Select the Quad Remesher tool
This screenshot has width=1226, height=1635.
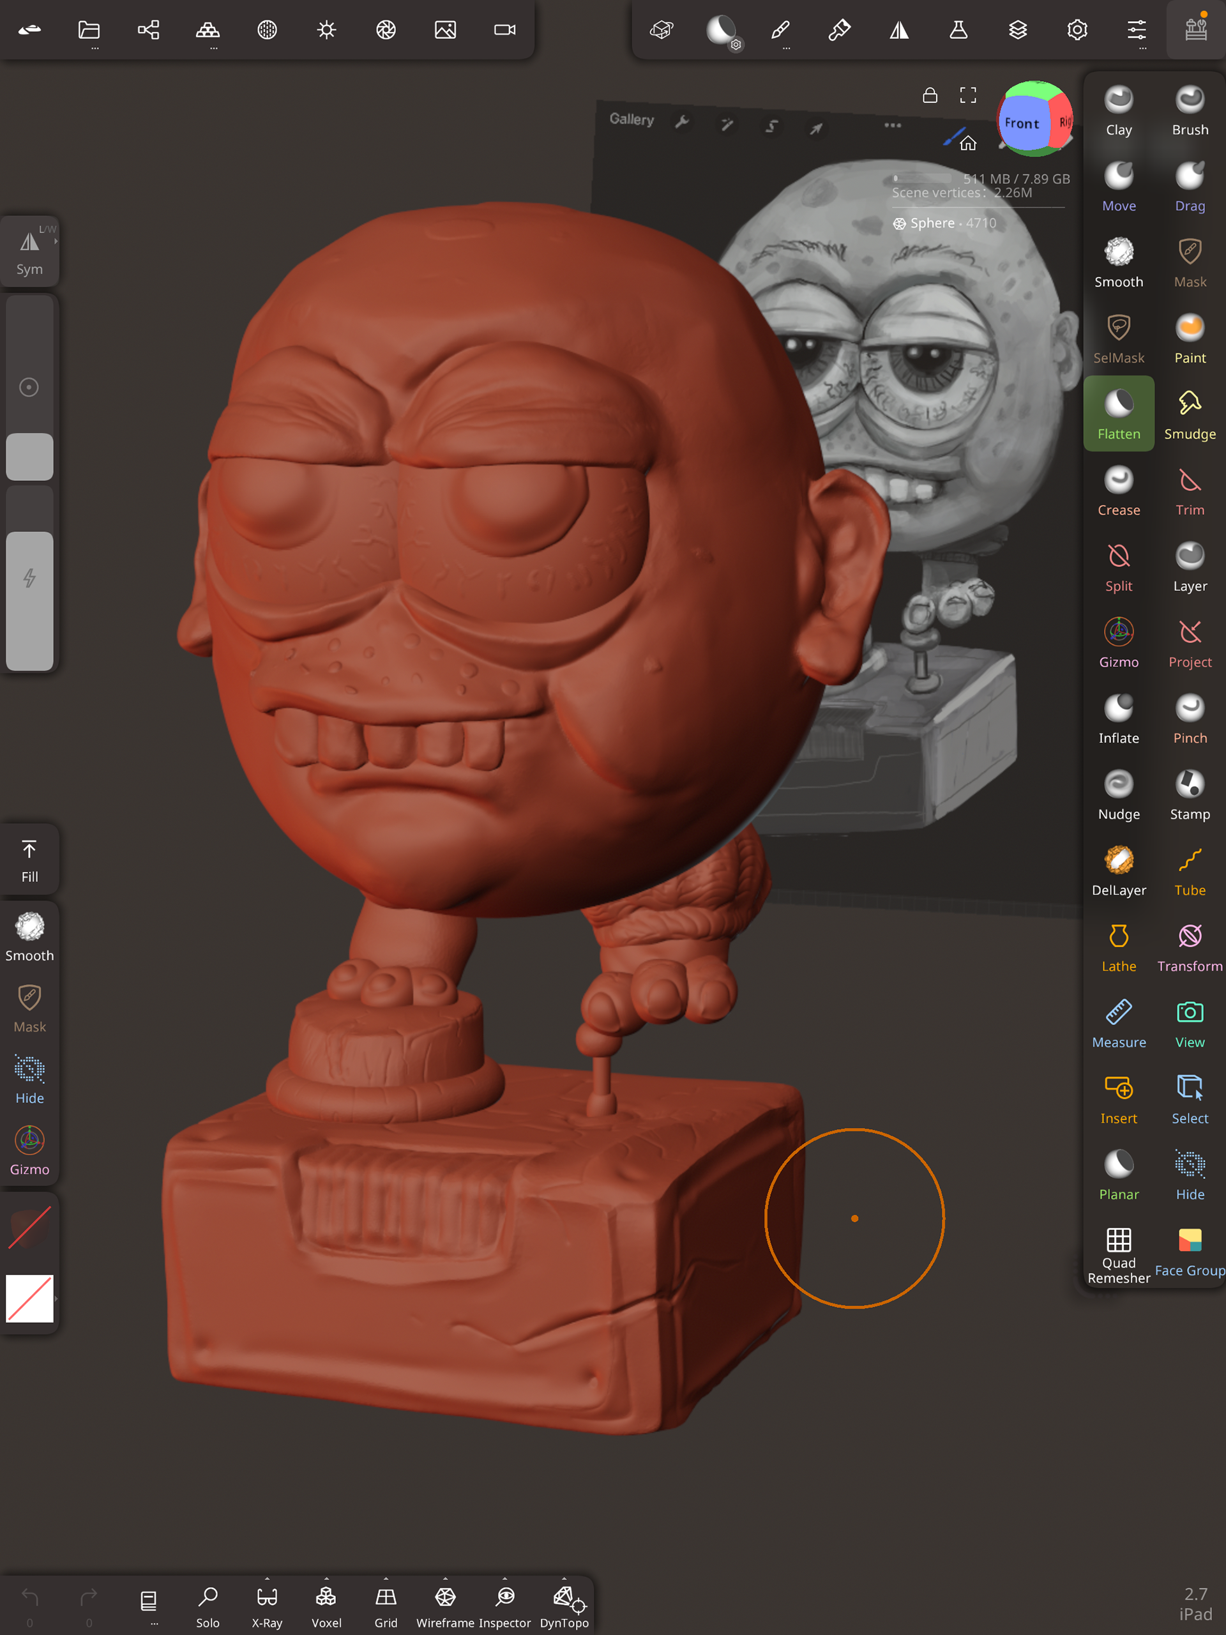(1118, 1254)
